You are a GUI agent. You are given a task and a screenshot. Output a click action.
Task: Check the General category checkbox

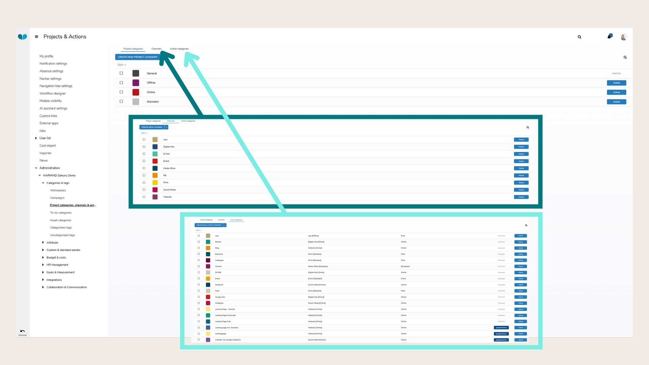[121, 73]
